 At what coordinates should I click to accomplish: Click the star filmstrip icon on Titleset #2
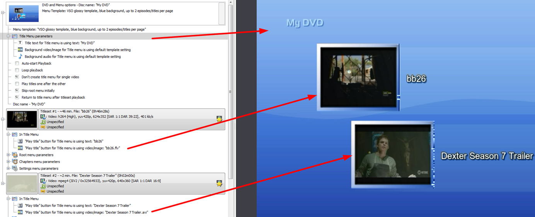point(219,183)
